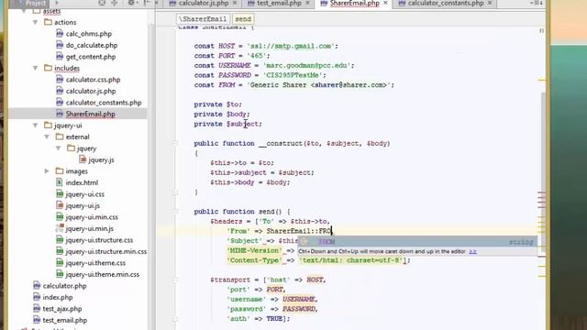587x330 pixels.
Task: Click the $subject property declaration
Action: click(244, 124)
